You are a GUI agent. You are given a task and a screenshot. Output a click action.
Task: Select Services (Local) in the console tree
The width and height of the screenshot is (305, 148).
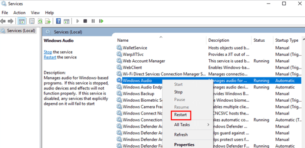(21, 30)
